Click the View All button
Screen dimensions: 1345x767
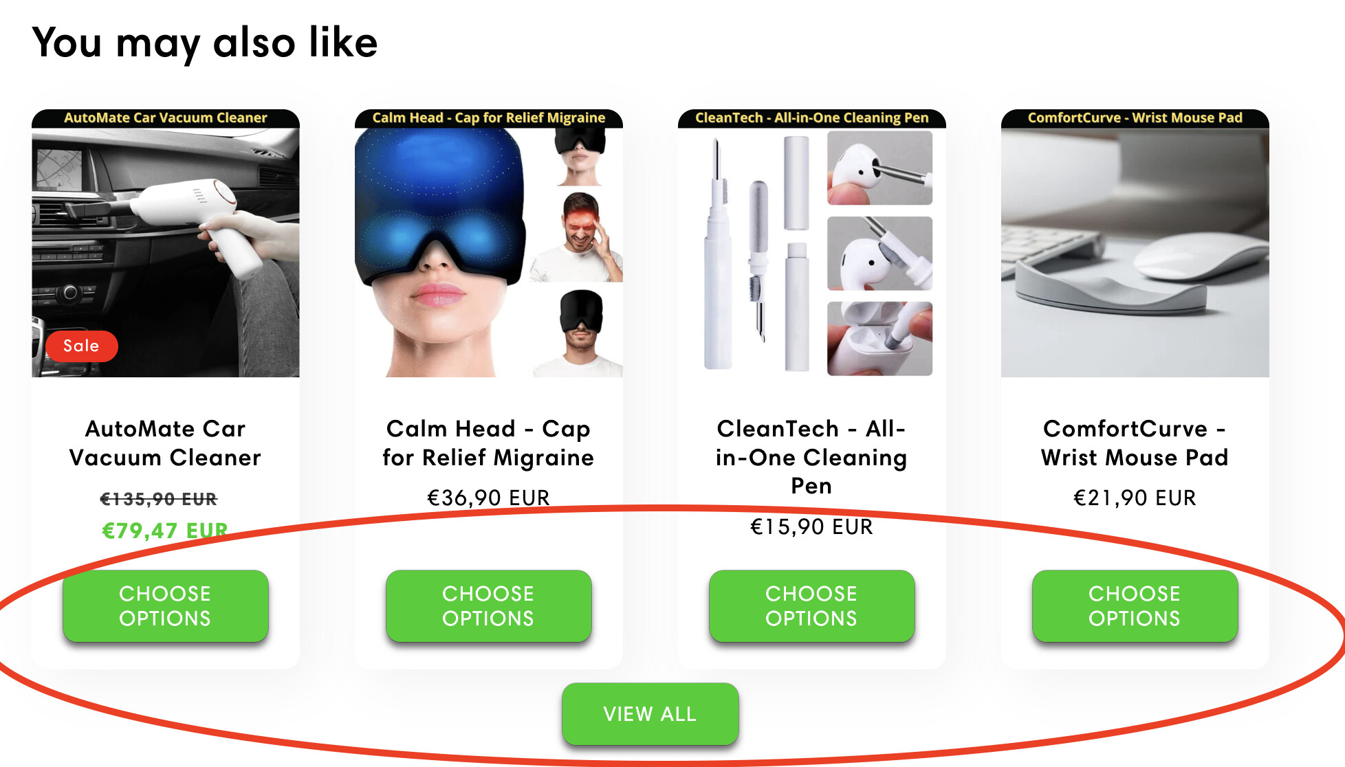pos(650,713)
